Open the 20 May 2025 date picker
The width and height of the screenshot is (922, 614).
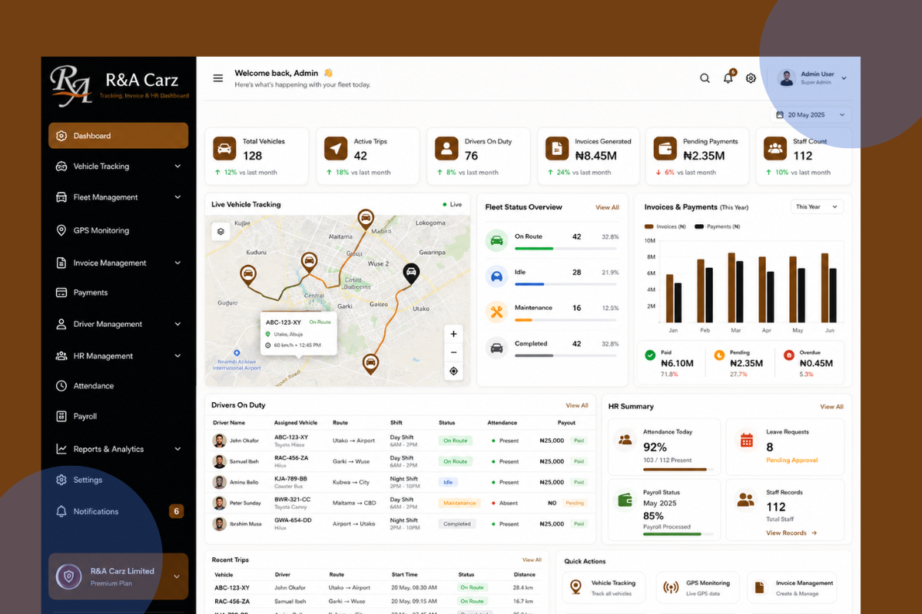point(810,115)
